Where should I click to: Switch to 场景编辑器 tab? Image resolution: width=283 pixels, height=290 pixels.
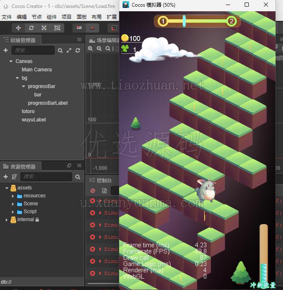pos(105,40)
